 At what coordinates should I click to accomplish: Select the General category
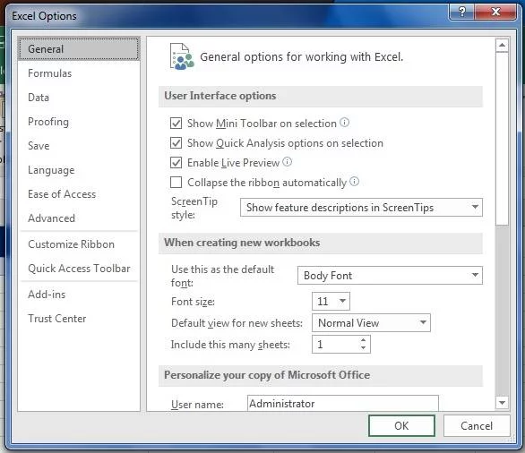79,49
